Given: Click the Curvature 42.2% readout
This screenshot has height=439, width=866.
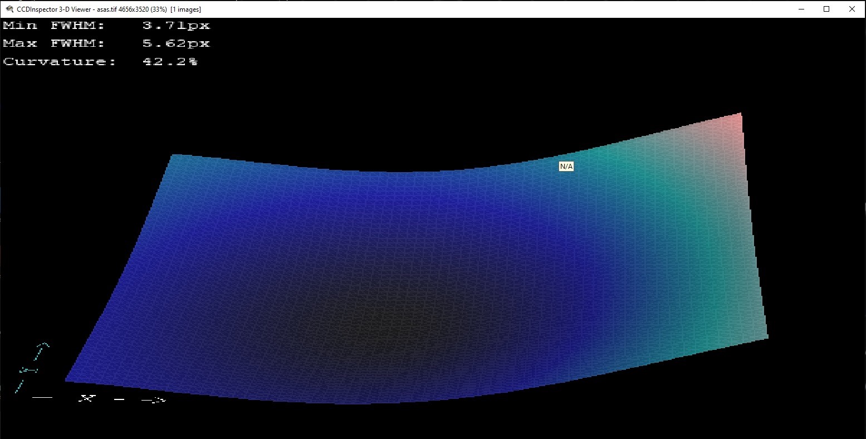Looking at the screenshot, I should point(100,62).
